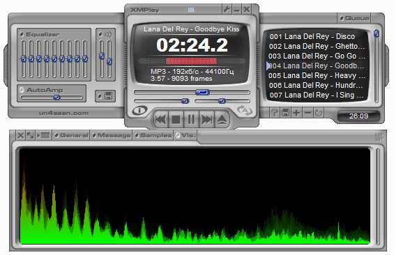Toggle the Queue button
Viewport: 394px width, 255px height.
click(x=354, y=18)
